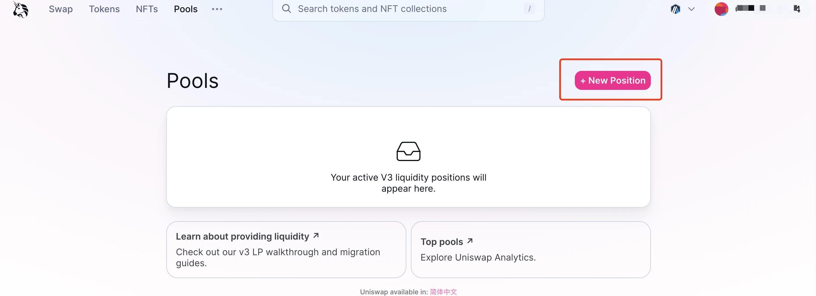Screen dimensions: 816x296
Task: Open the Top pools analytics card
Action: click(x=531, y=250)
